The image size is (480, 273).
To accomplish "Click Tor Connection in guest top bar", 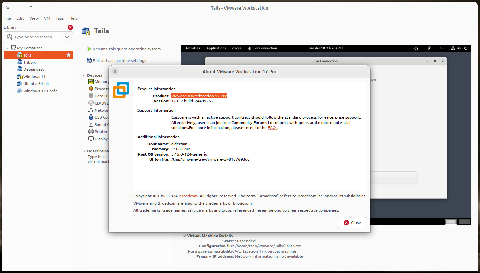I will [263, 48].
